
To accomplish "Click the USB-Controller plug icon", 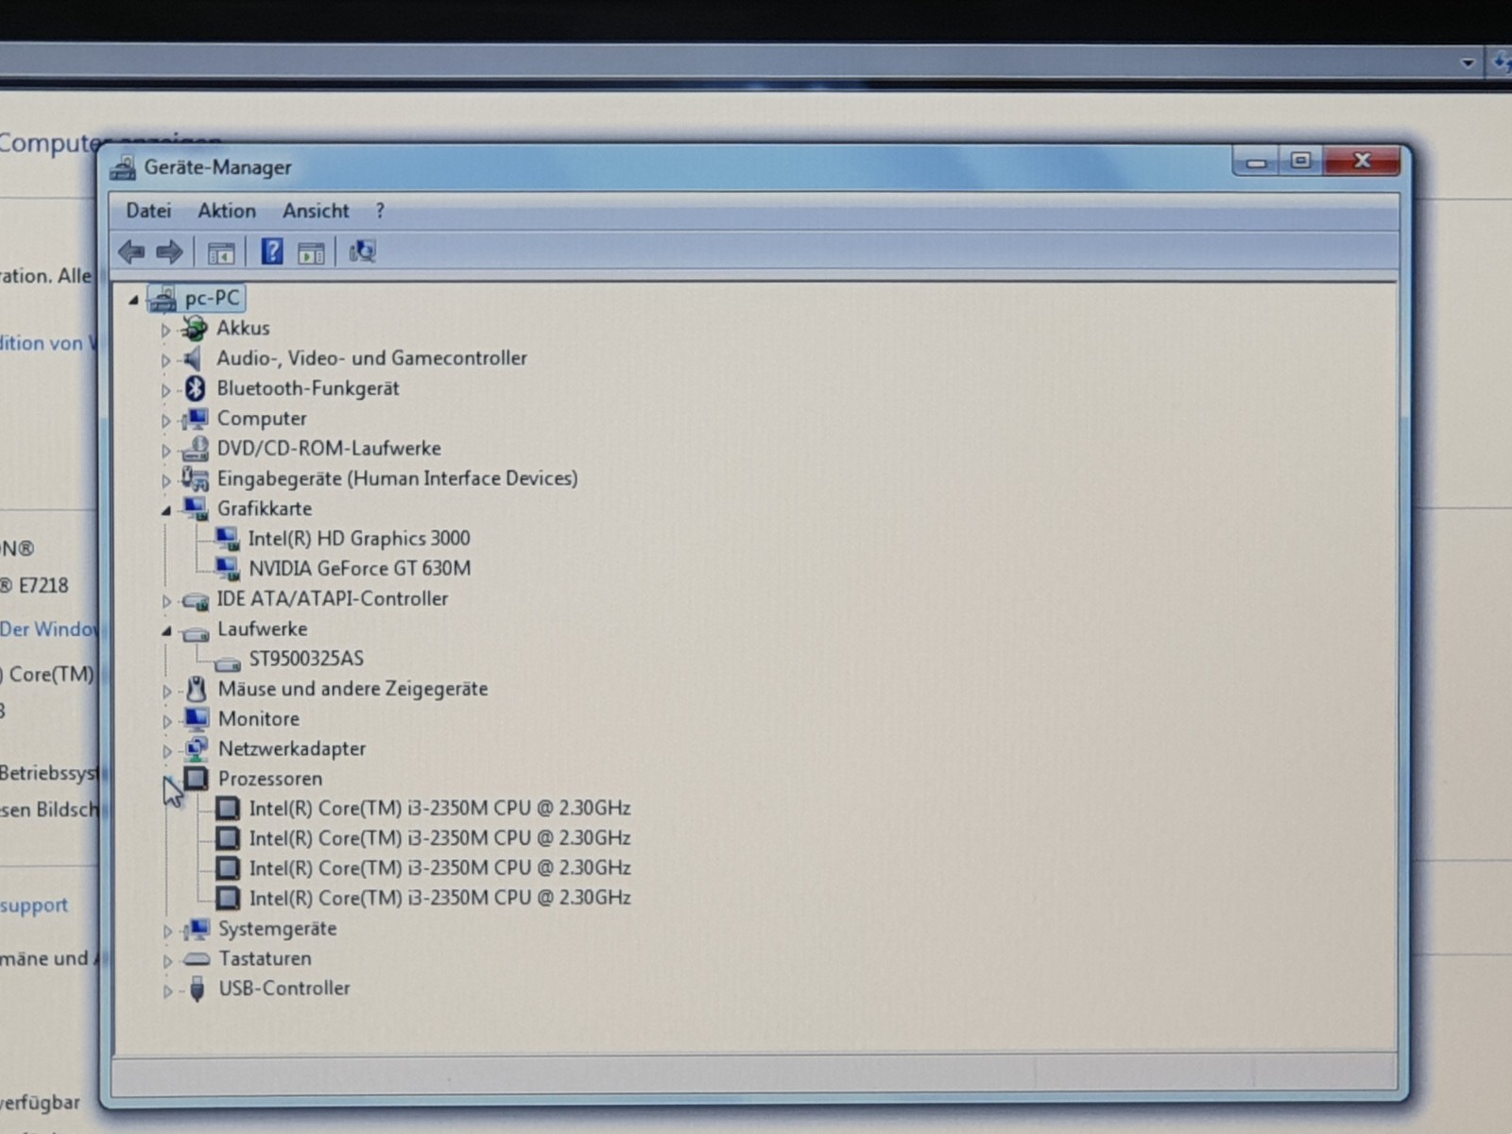I will click(x=197, y=988).
